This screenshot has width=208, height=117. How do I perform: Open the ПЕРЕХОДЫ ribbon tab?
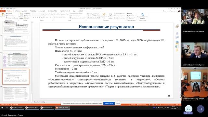point(33,11)
